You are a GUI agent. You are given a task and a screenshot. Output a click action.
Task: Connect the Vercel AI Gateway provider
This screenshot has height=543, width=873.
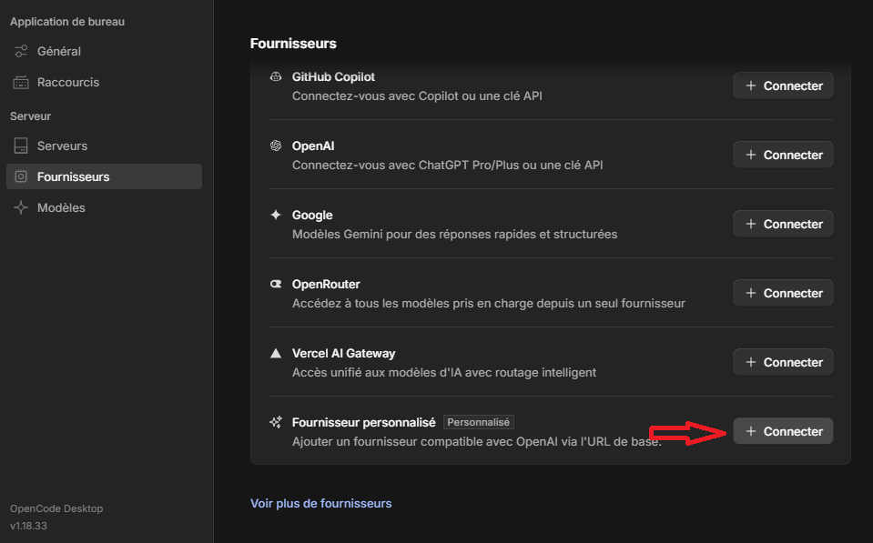coord(783,362)
